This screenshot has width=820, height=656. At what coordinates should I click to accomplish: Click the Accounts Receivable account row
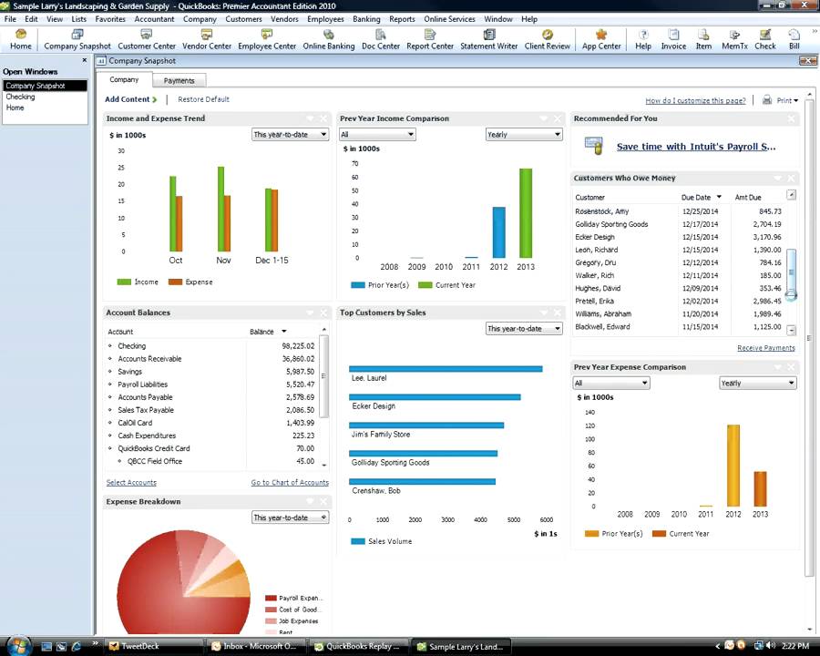point(211,359)
